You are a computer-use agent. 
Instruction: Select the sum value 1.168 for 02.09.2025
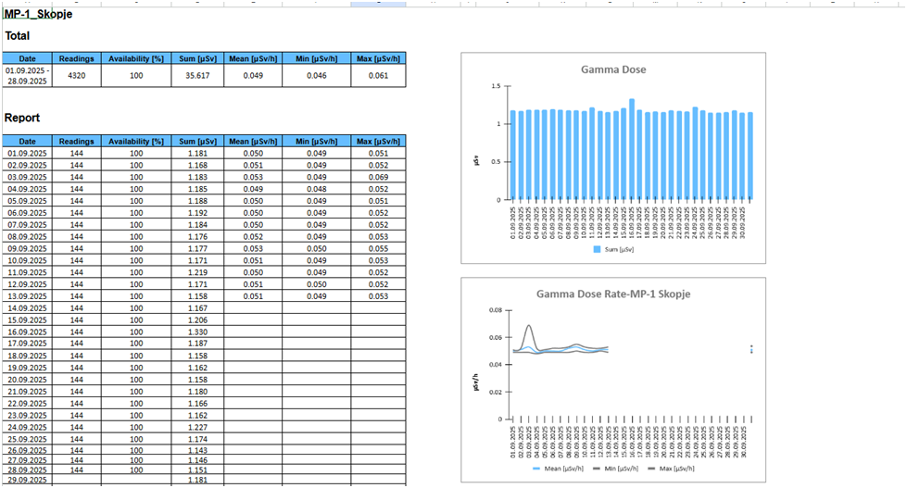coord(198,166)
